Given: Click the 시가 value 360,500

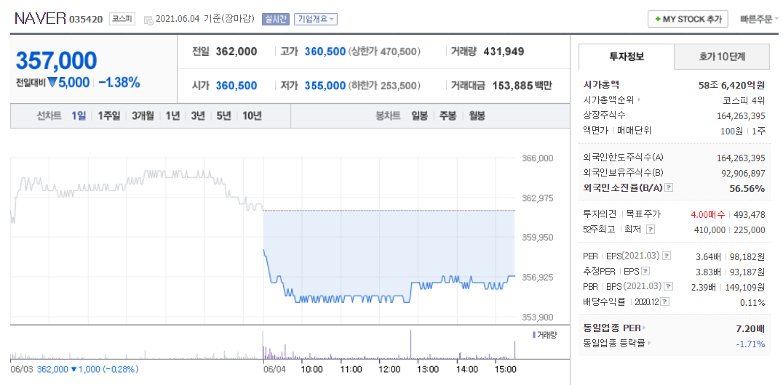Looking at the screenshot, I should coord(237,86).
